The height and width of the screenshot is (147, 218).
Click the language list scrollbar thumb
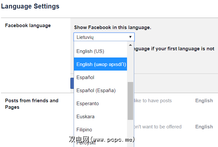[x=130, y=101]
